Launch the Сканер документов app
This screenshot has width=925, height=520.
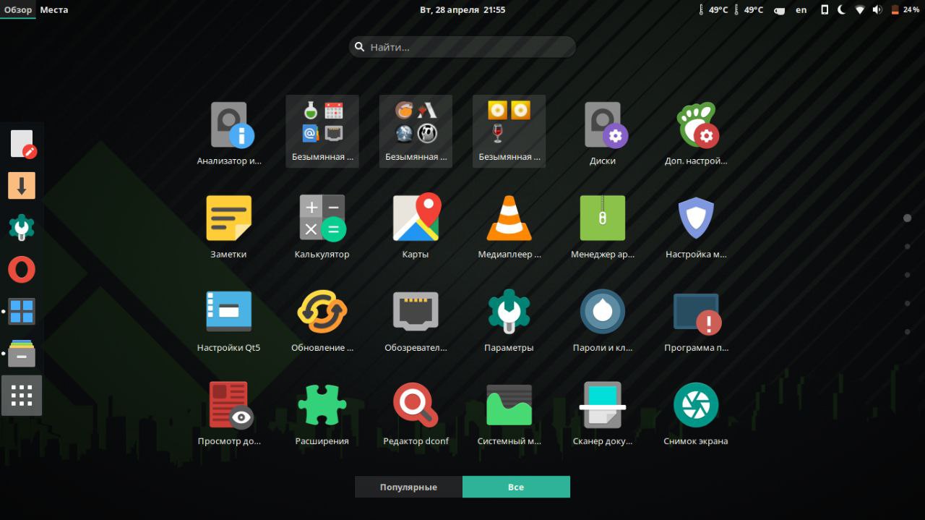(x=603, y=412)
